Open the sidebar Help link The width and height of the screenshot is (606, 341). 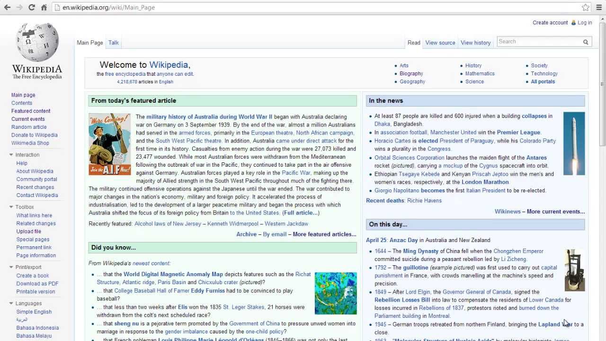click(x=22, y=163)
